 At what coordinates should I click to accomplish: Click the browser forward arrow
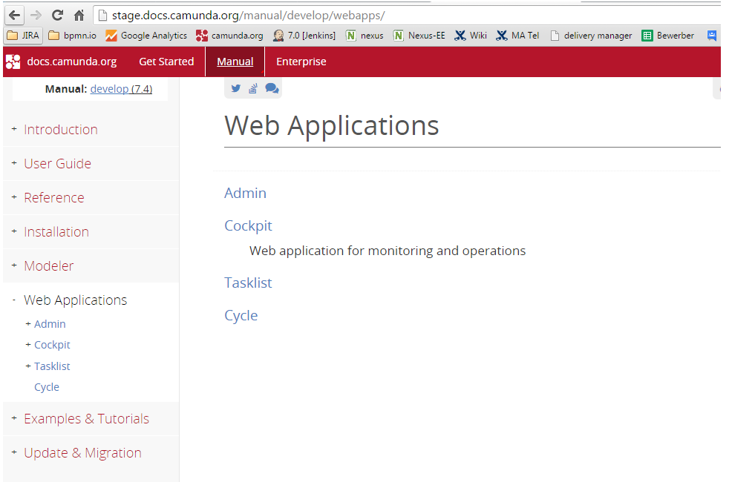[x=36, y=16]
